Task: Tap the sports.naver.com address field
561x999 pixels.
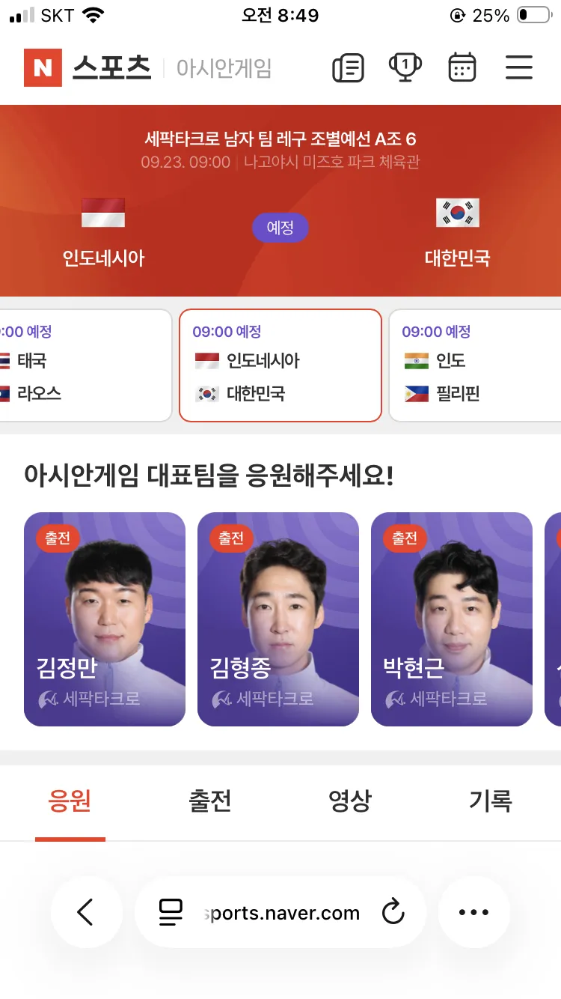Action: (x=280, y=913)
